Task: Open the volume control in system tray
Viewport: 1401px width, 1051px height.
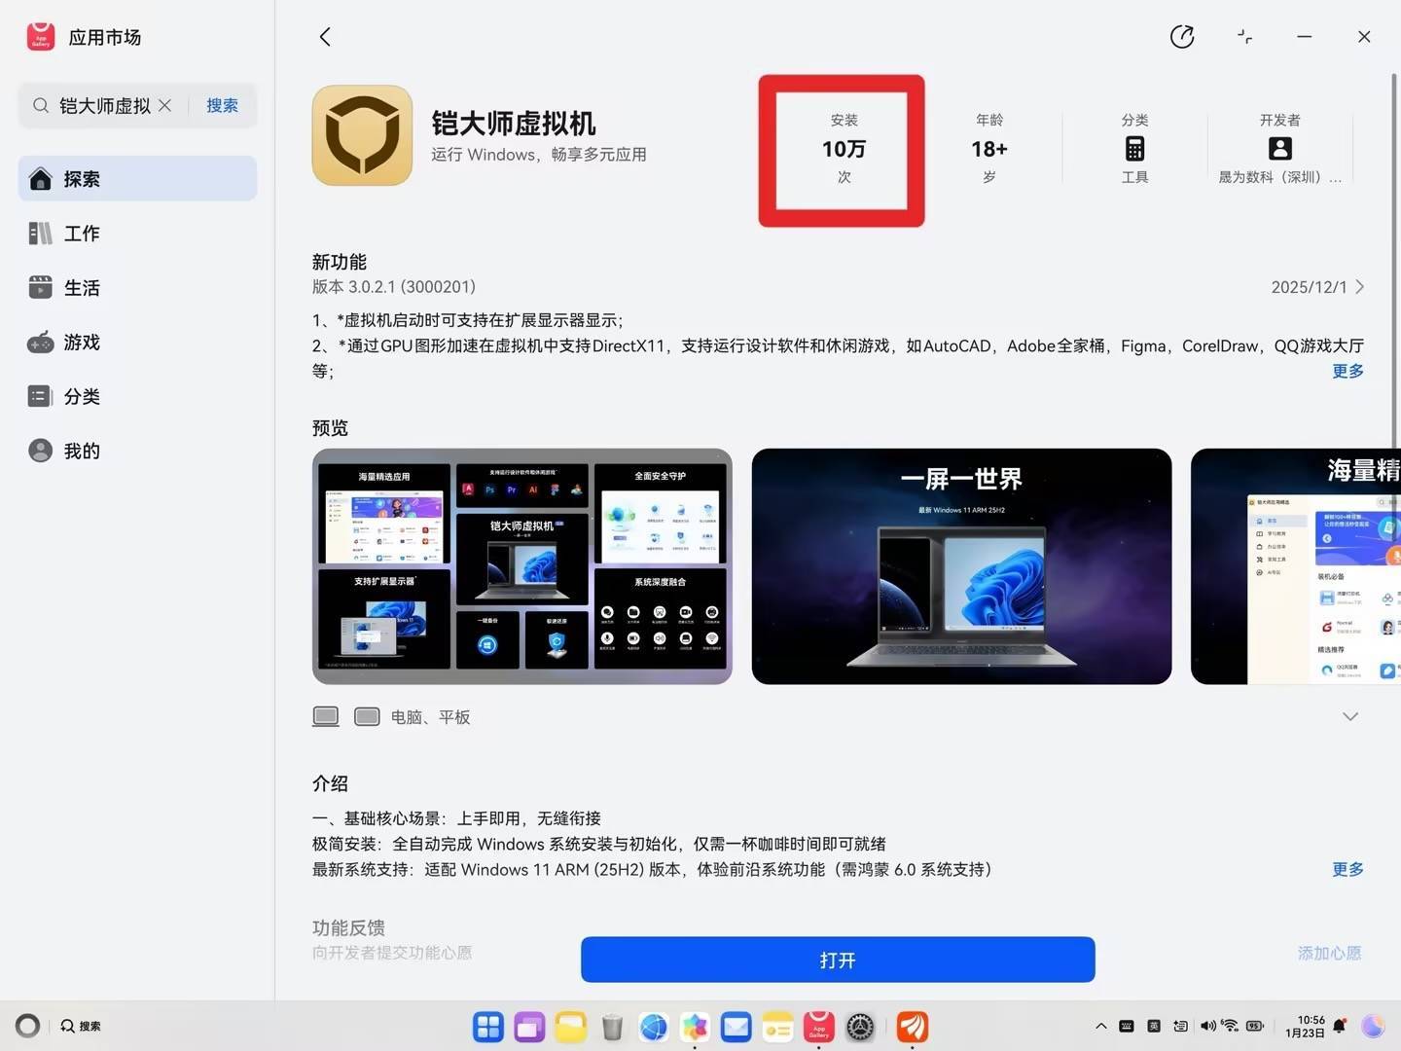Action: click(1207, 1026)
